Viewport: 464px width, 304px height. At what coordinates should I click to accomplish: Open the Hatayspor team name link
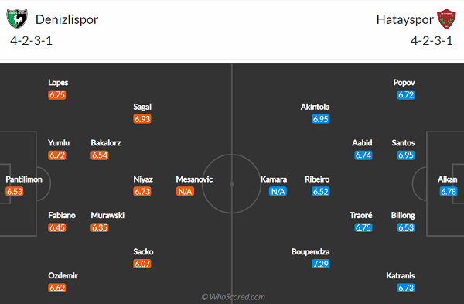pyautogui.click(x=404, y=19)
